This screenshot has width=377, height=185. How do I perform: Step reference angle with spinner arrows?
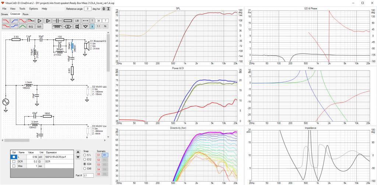(x=103, y=9)
